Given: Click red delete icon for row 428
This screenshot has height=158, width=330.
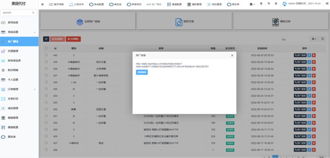Looking at the screenshot, I should (x=314, y=136).
